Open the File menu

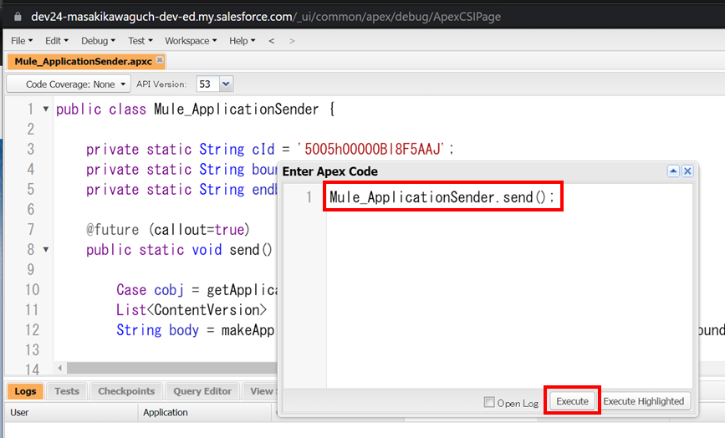pyautogui.click(x=22, y=41)
